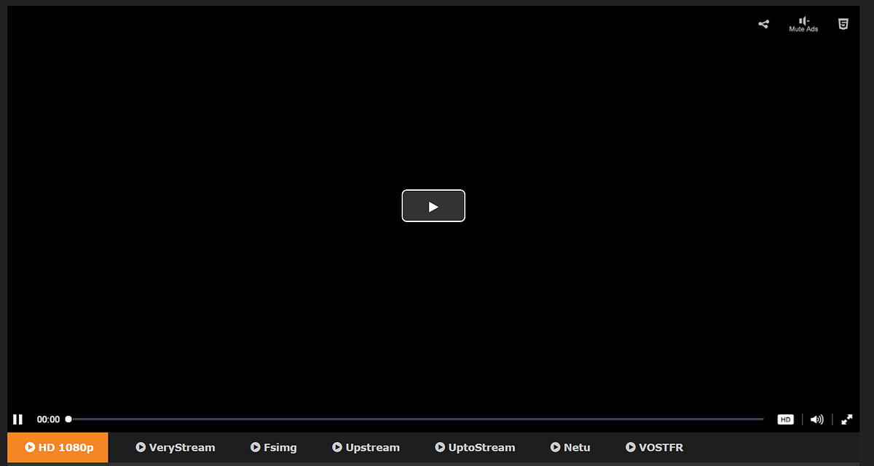Screen dimensions: 874x466
Task: Click the large center play button
Action: tap(433, 206)
